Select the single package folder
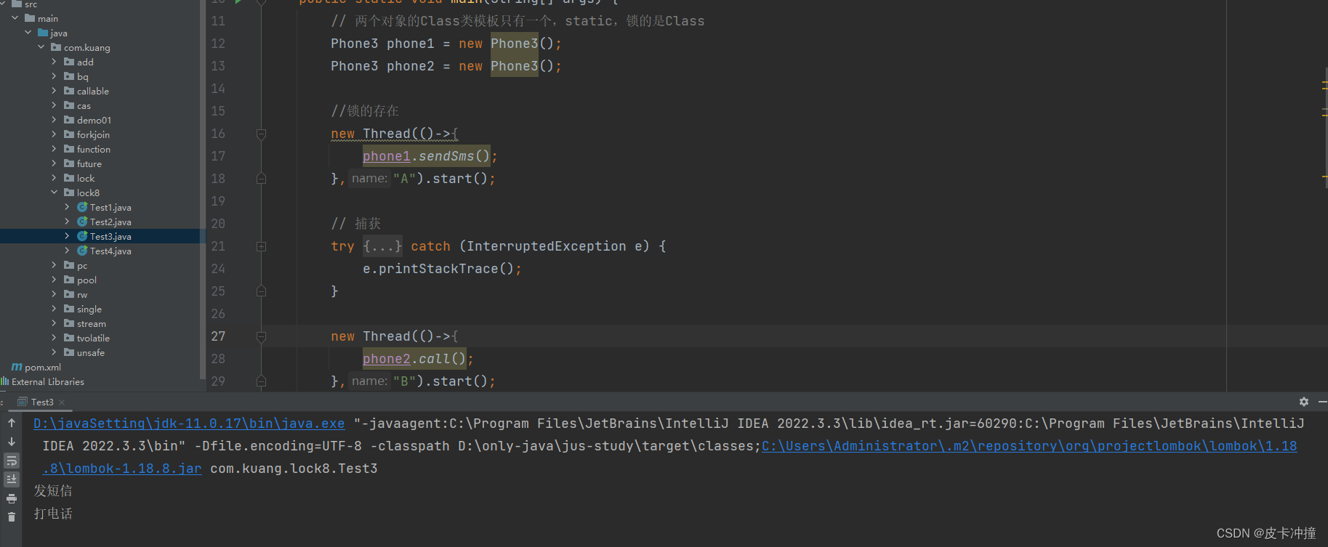The width and height of the screenshot is (1328, 547). [x=83, y=309]
